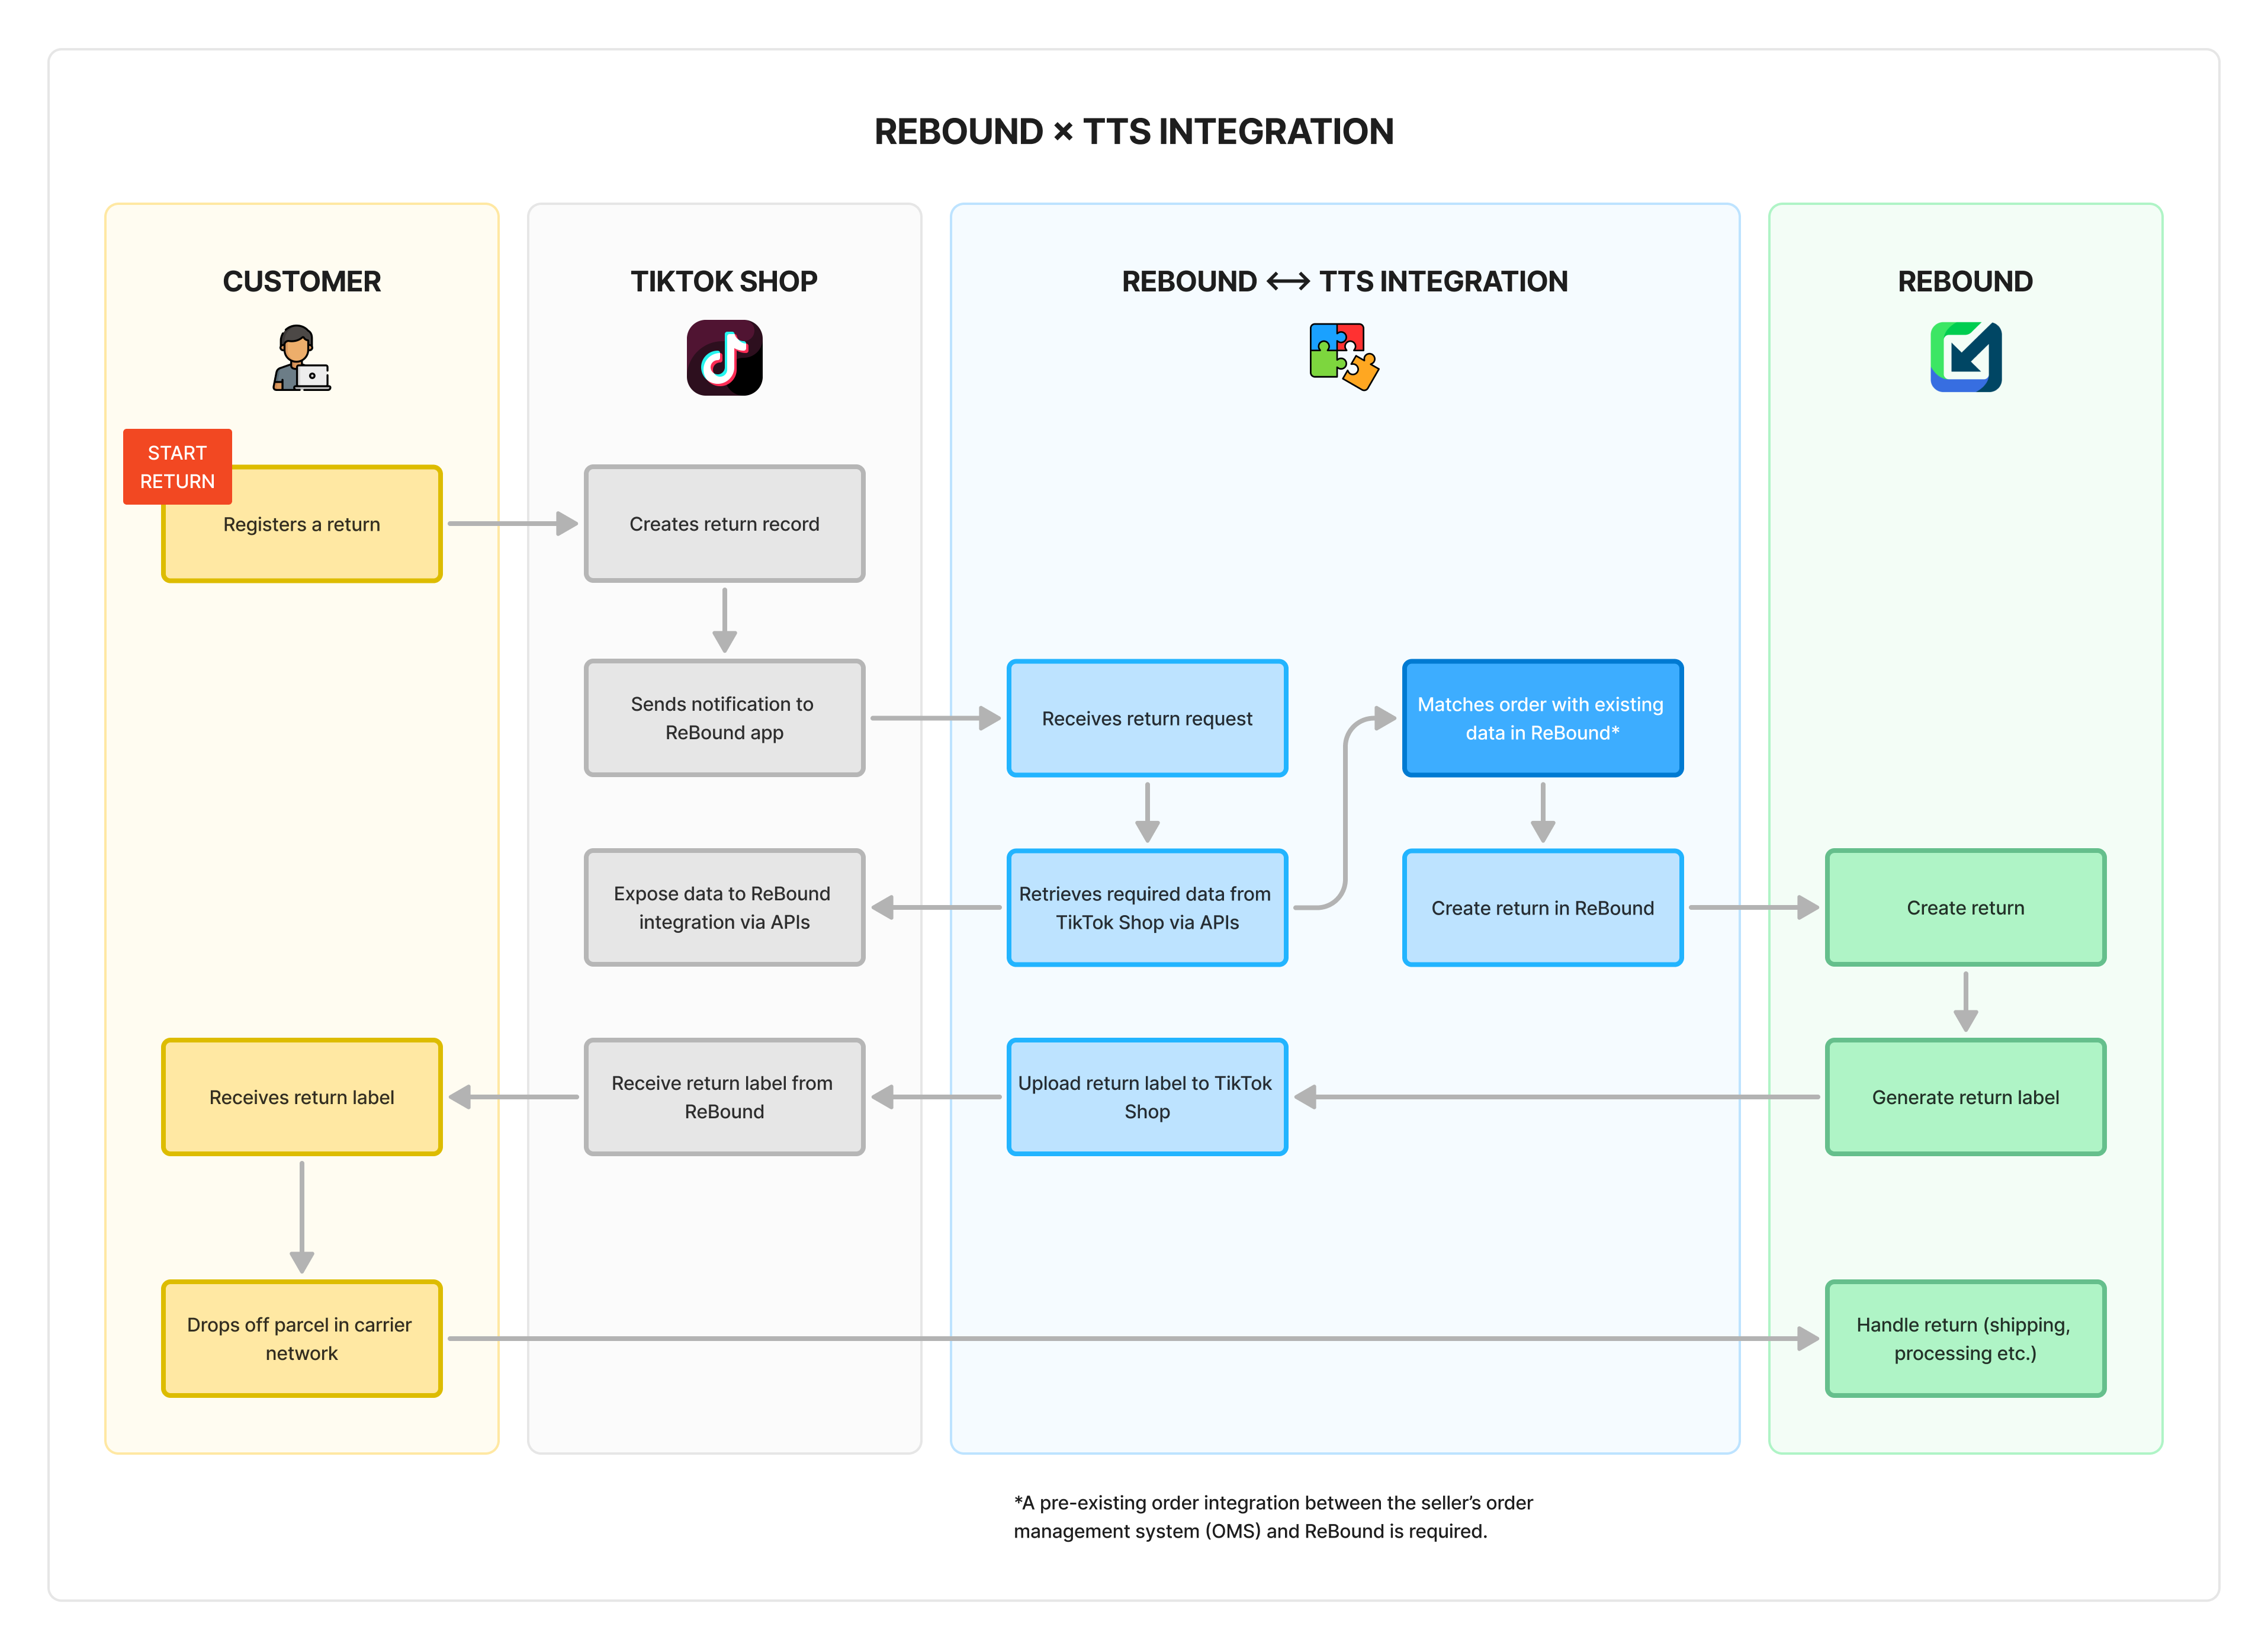Click the REBOUND column heading on the right
This screenshot has width=2268, height=1649.
pos(1965,281)
